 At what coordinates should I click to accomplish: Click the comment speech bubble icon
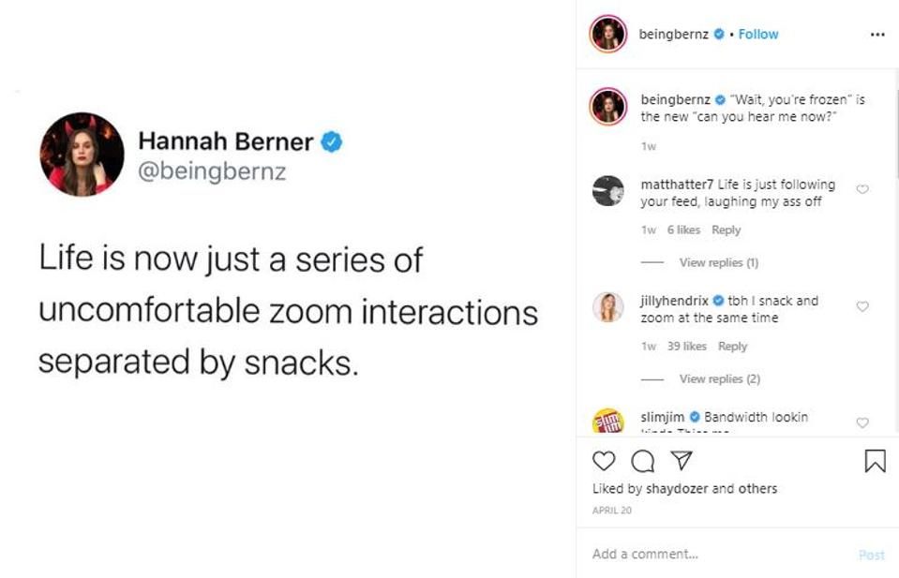coord(642,461)
